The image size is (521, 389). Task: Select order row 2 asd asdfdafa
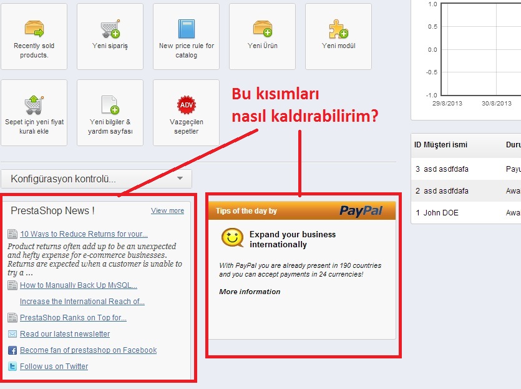coord(466,191)
